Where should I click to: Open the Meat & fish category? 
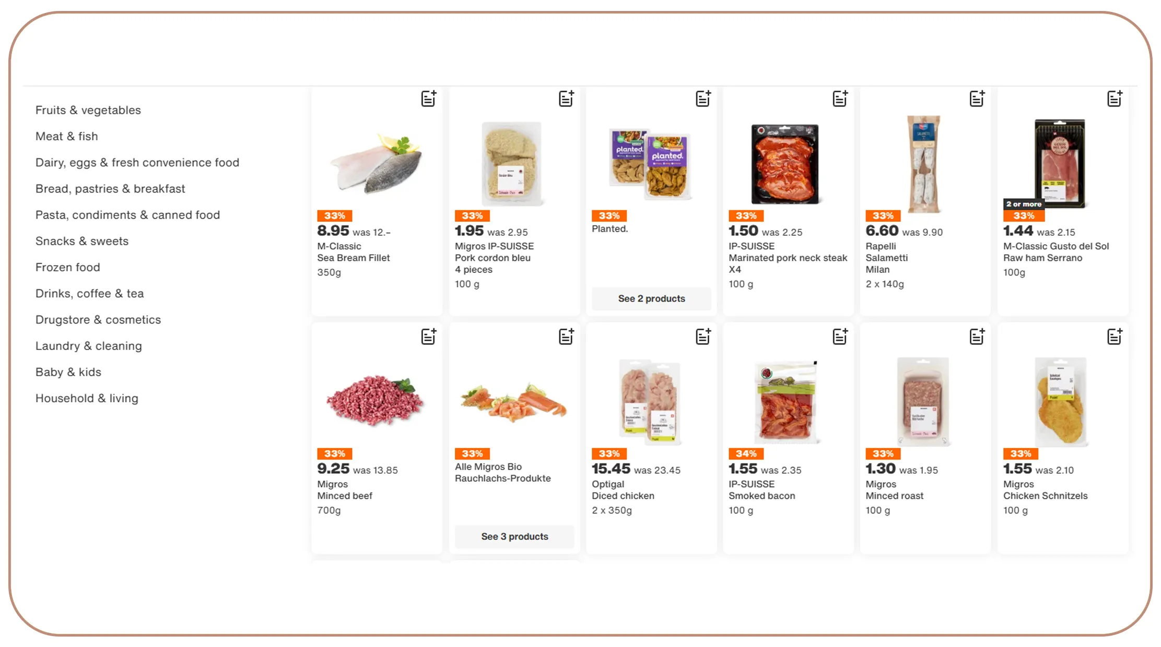(x=66, y=136)
